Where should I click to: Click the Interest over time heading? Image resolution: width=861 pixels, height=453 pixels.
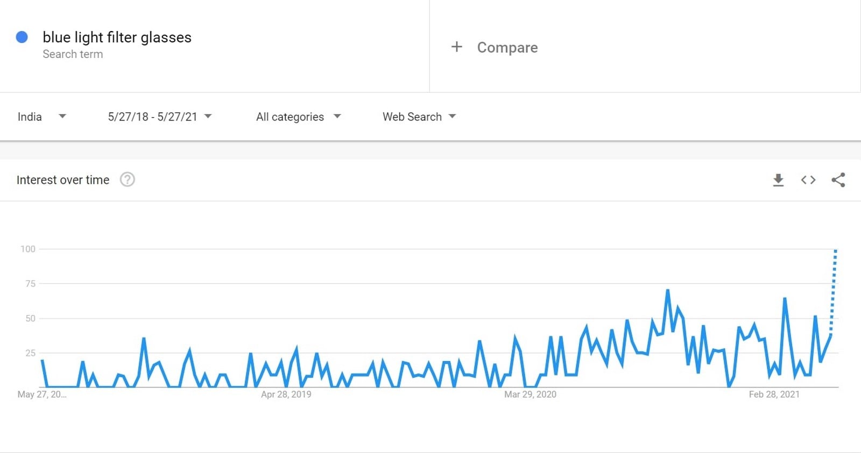[63, 180]
